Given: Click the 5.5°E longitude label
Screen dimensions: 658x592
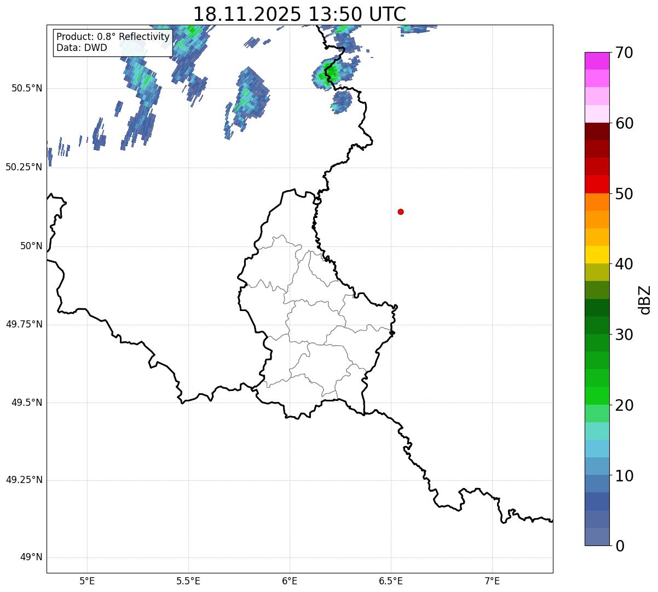Looking at the screenshot, I should click(x=188, y=581).
